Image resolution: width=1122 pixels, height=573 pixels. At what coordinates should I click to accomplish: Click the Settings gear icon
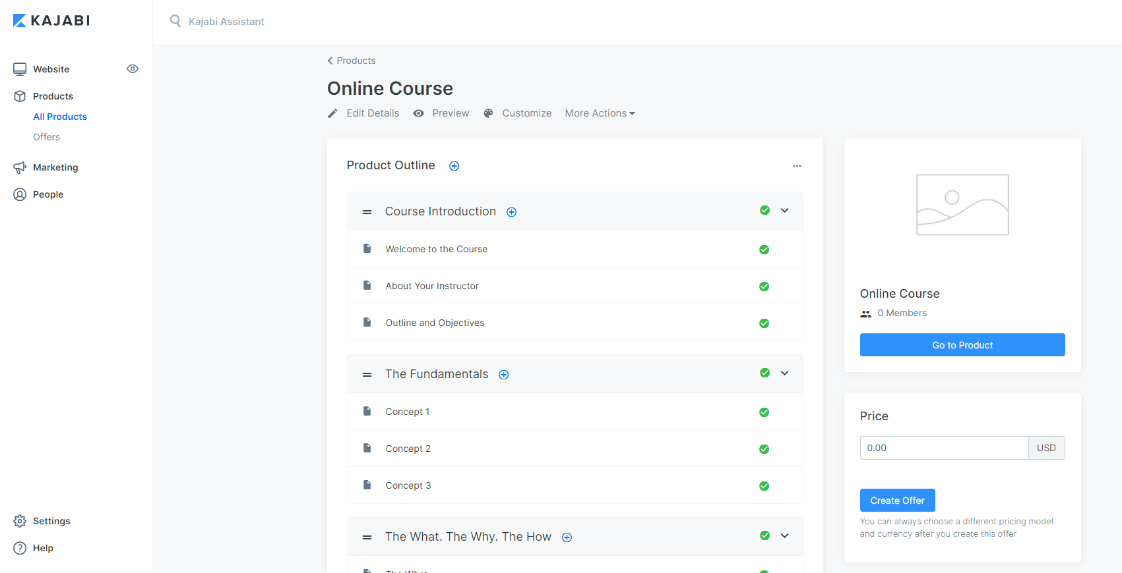(20, 521)
